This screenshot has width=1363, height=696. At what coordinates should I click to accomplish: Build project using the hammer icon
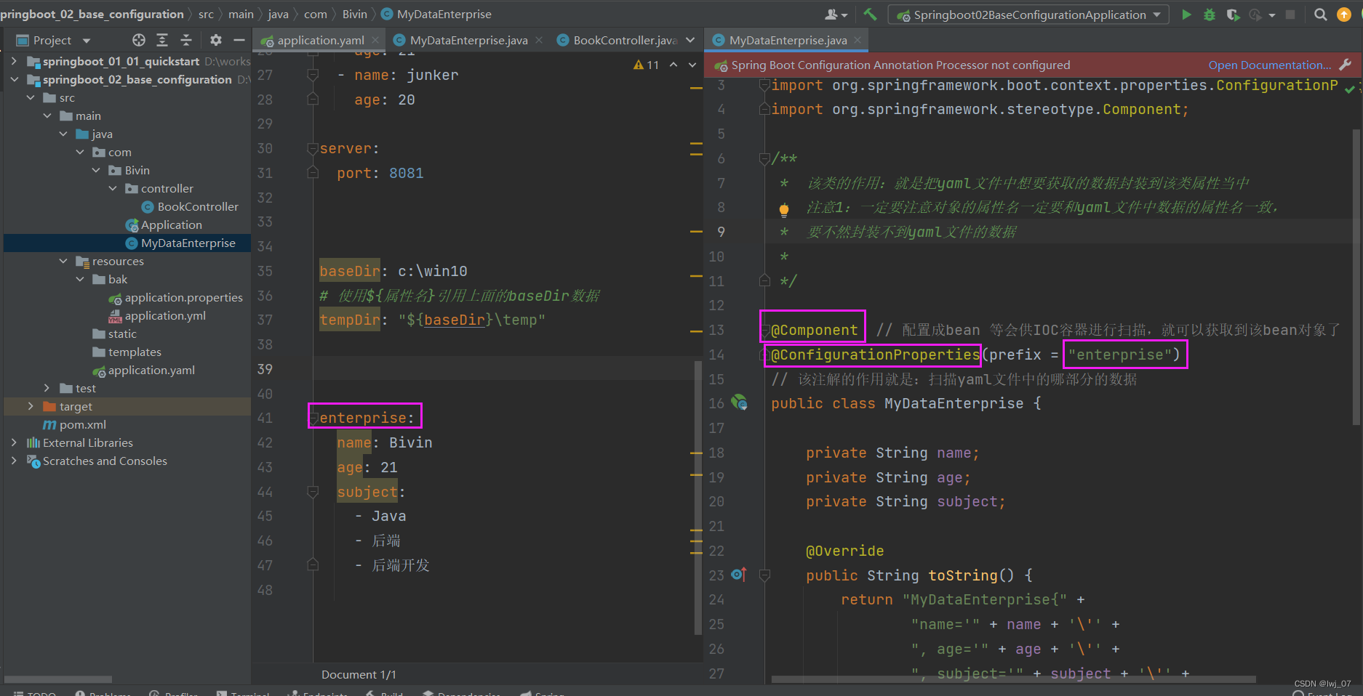870,15
